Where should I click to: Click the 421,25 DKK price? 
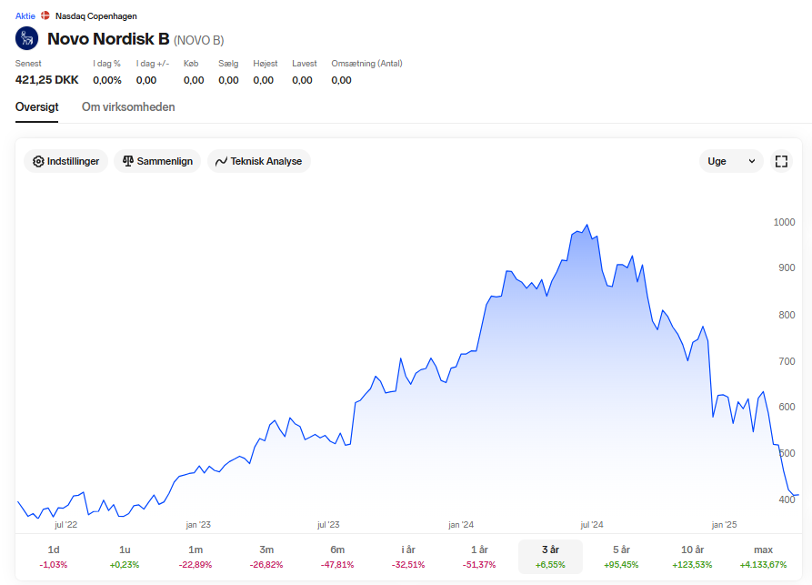point(46,80)
